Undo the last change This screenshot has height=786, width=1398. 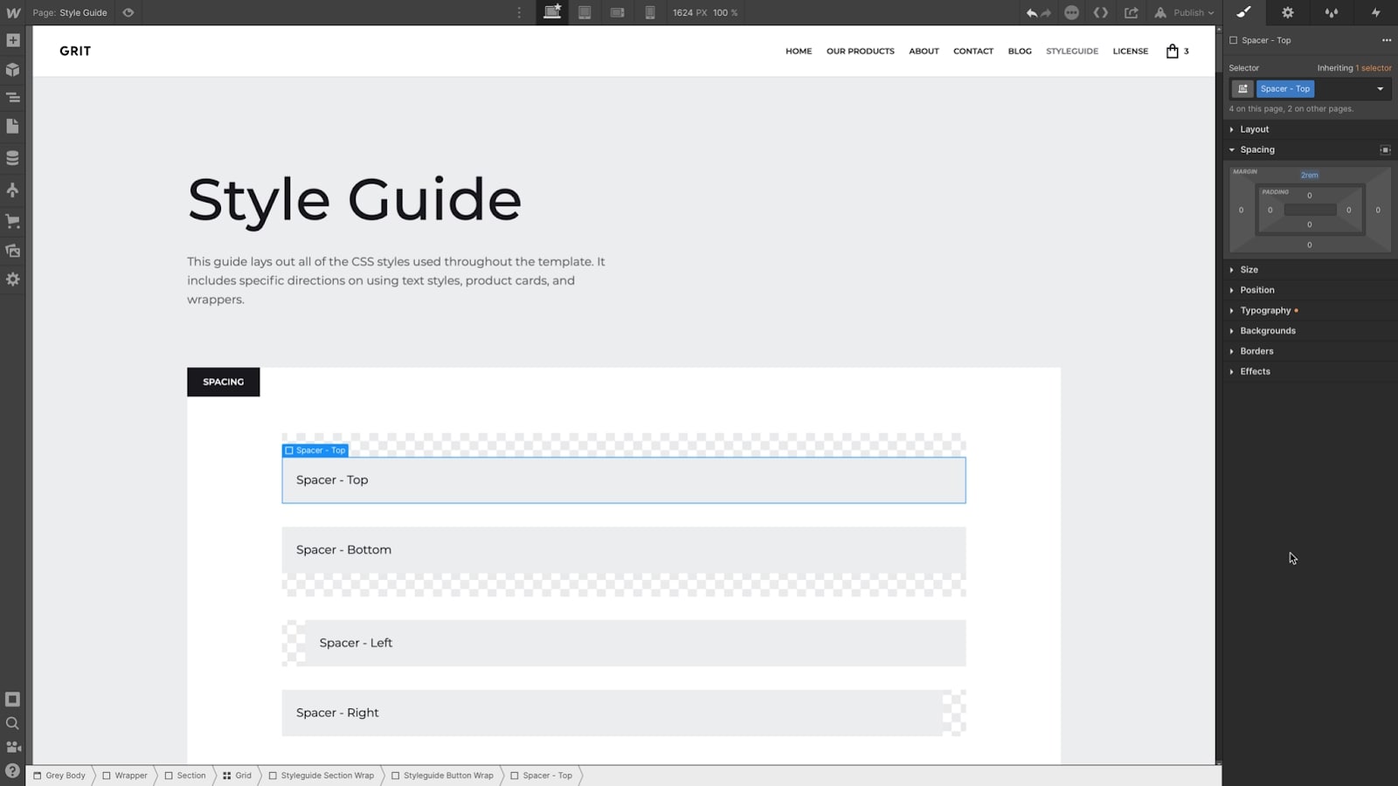tap(1032, 12)
